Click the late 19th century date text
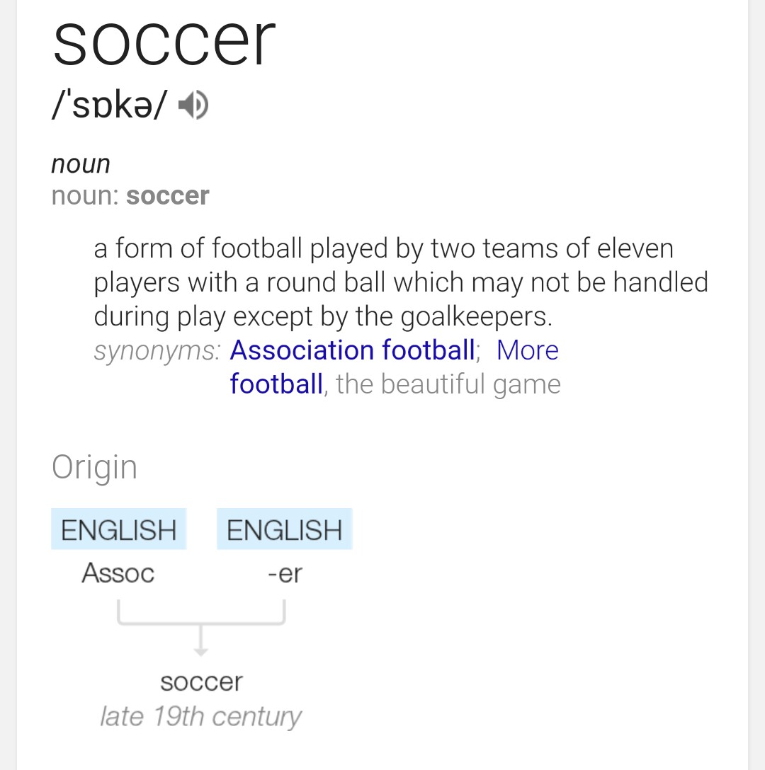Screen dimensions: 765x770 click(200, 716)
